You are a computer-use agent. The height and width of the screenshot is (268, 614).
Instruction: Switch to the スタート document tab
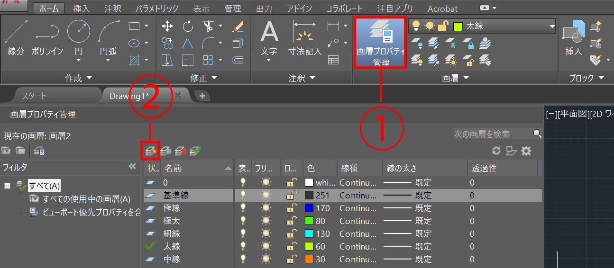34,96
